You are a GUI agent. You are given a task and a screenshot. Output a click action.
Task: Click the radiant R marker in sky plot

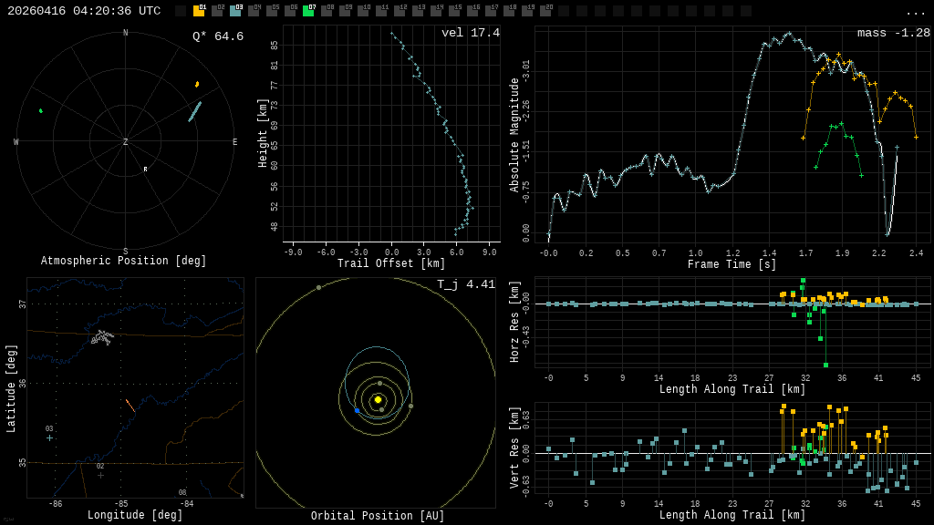(145, 170)
